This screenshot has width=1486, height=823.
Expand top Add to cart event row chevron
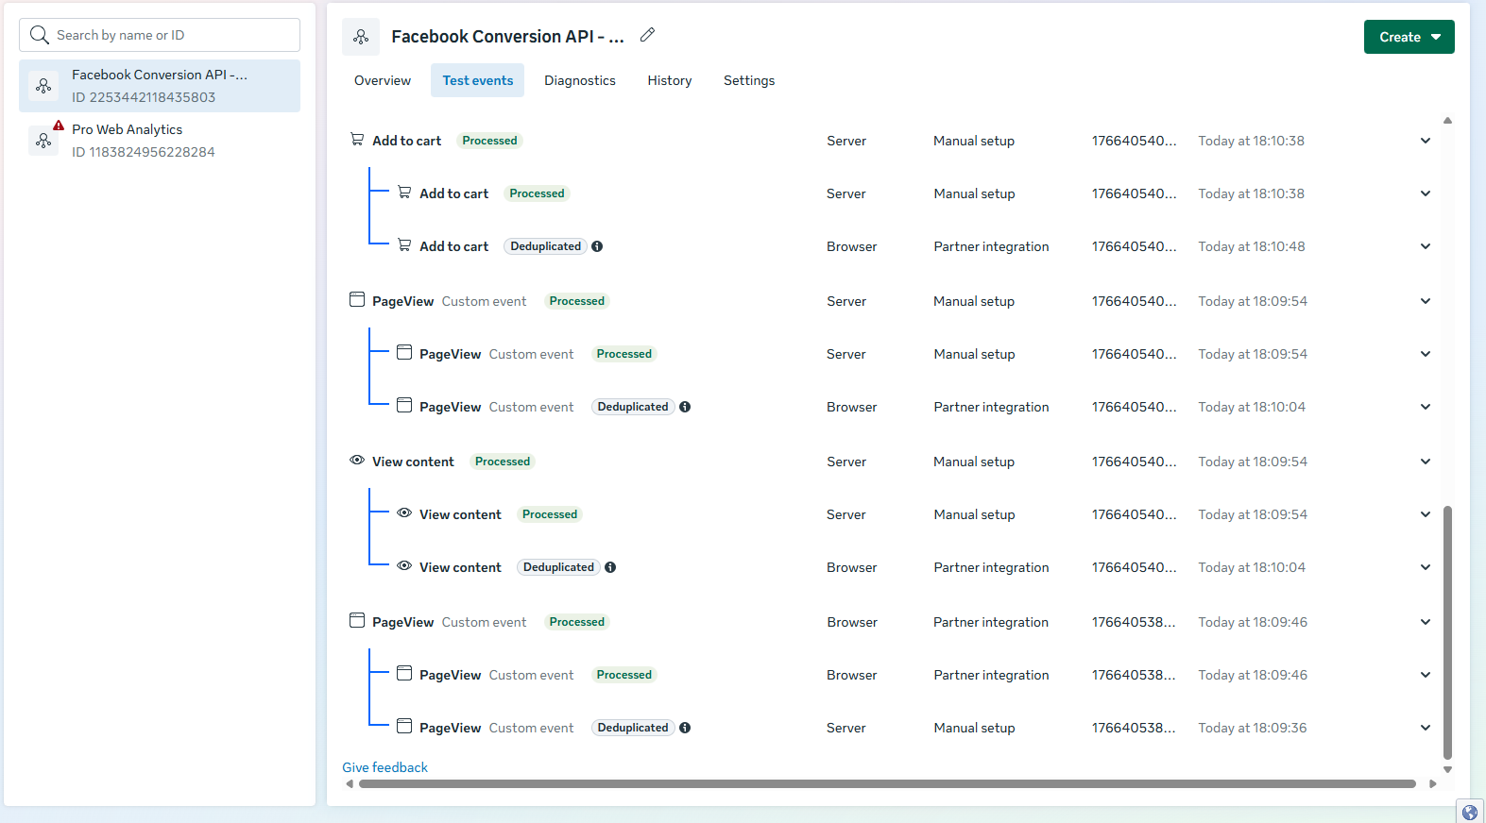pos(1425,141)
